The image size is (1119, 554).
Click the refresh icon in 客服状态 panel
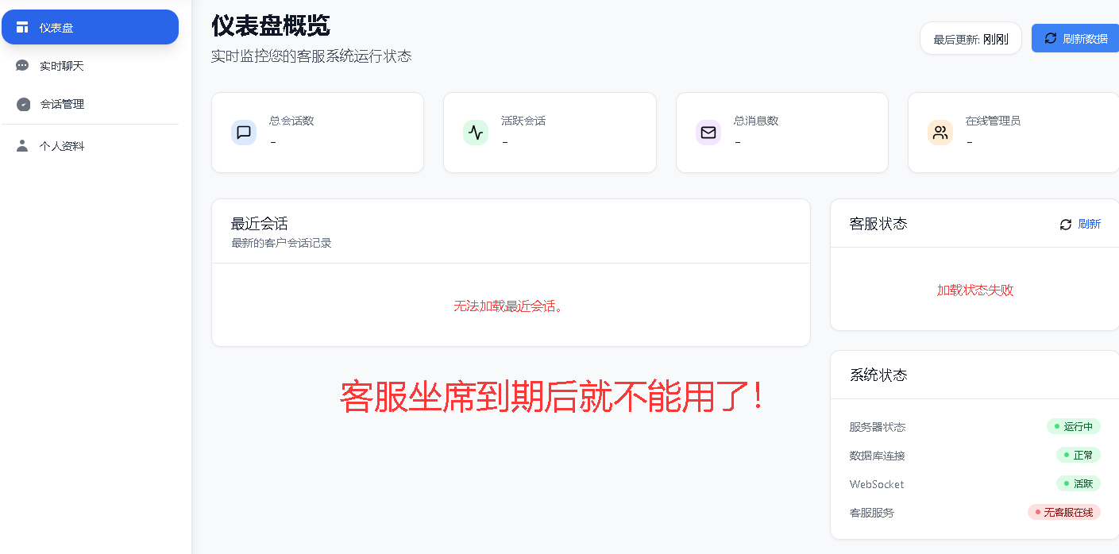(x=1066, y=225)
